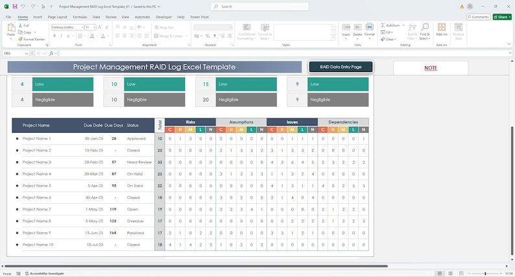Click the Save icon in title bar
This screenshot has width=515, height=277.
(15, 6)
